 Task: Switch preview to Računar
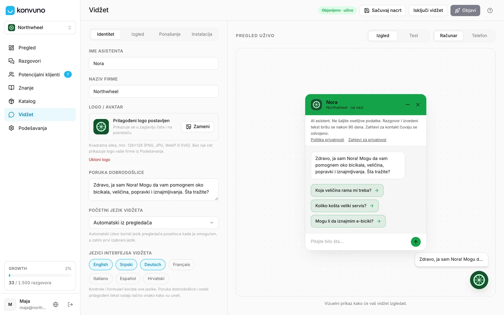coord(449,36)
